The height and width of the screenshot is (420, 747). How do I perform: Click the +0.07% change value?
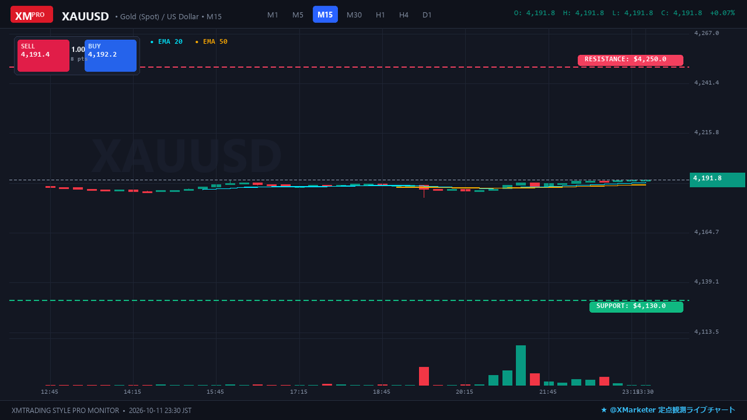[x=722, y=13]
